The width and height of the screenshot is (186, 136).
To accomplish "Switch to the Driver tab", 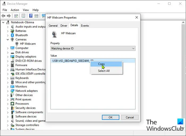I will (64, 25).
